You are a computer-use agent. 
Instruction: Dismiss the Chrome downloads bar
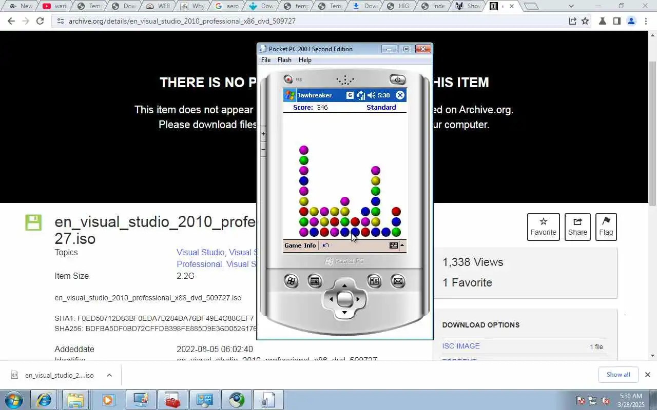click(x=647, y=375)
